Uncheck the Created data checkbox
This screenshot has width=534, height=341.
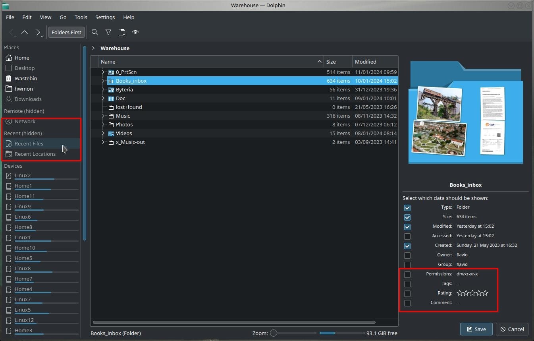click(407, 246)
